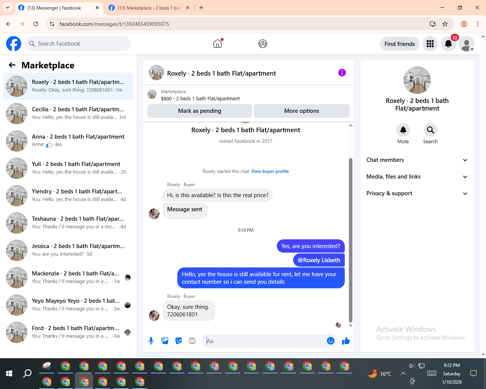Open Windows taskbar search icon
Viewport: 486px width, 389px height.
27,373
